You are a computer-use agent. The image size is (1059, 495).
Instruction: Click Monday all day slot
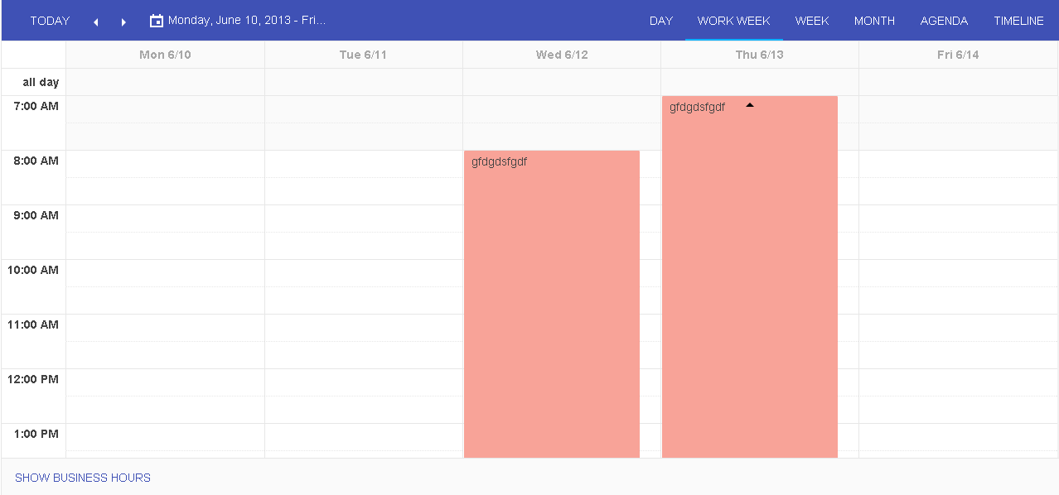pyautogui.click(x=165, y=82)
